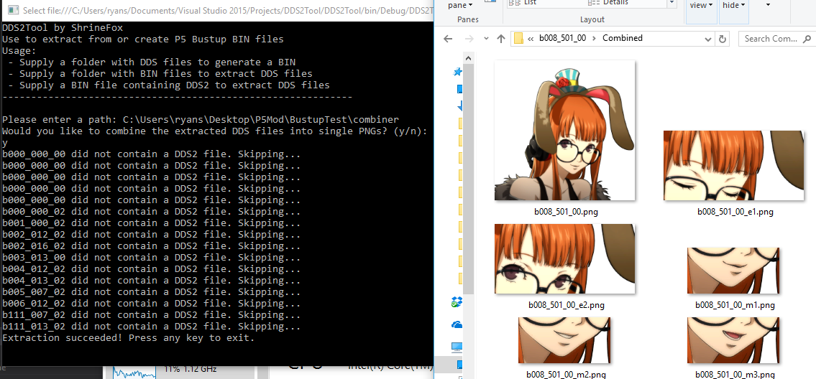Open the navigation pane dropdown in the ribbon
816x379 pixels.
tap(460, 5)
